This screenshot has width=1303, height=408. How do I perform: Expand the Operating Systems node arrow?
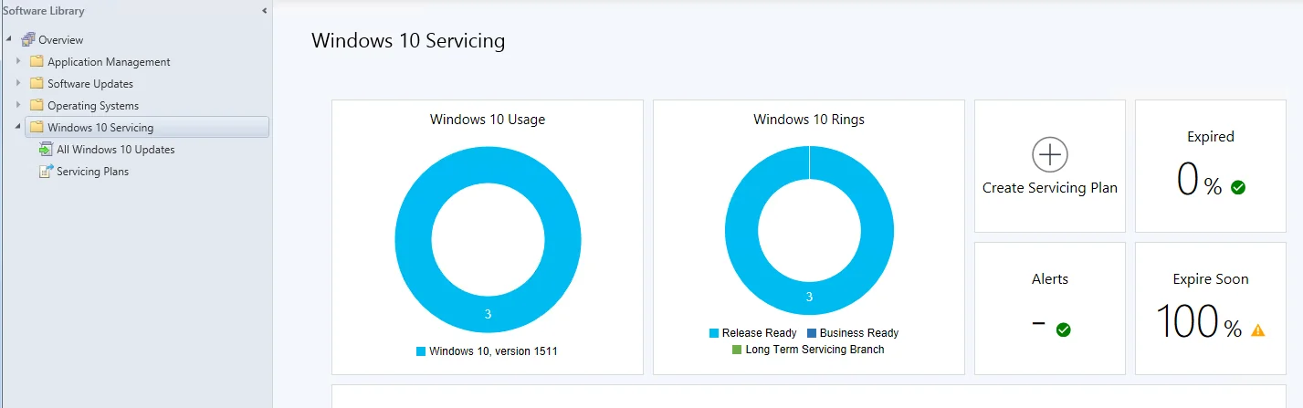[17, 105]
